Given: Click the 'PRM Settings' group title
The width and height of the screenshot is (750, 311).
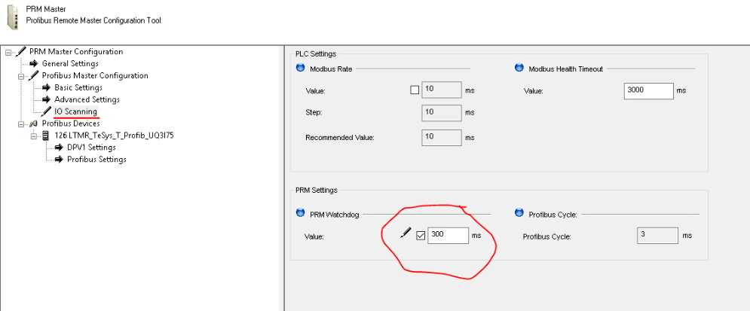Looking at the screenshot, I should 316,190.
